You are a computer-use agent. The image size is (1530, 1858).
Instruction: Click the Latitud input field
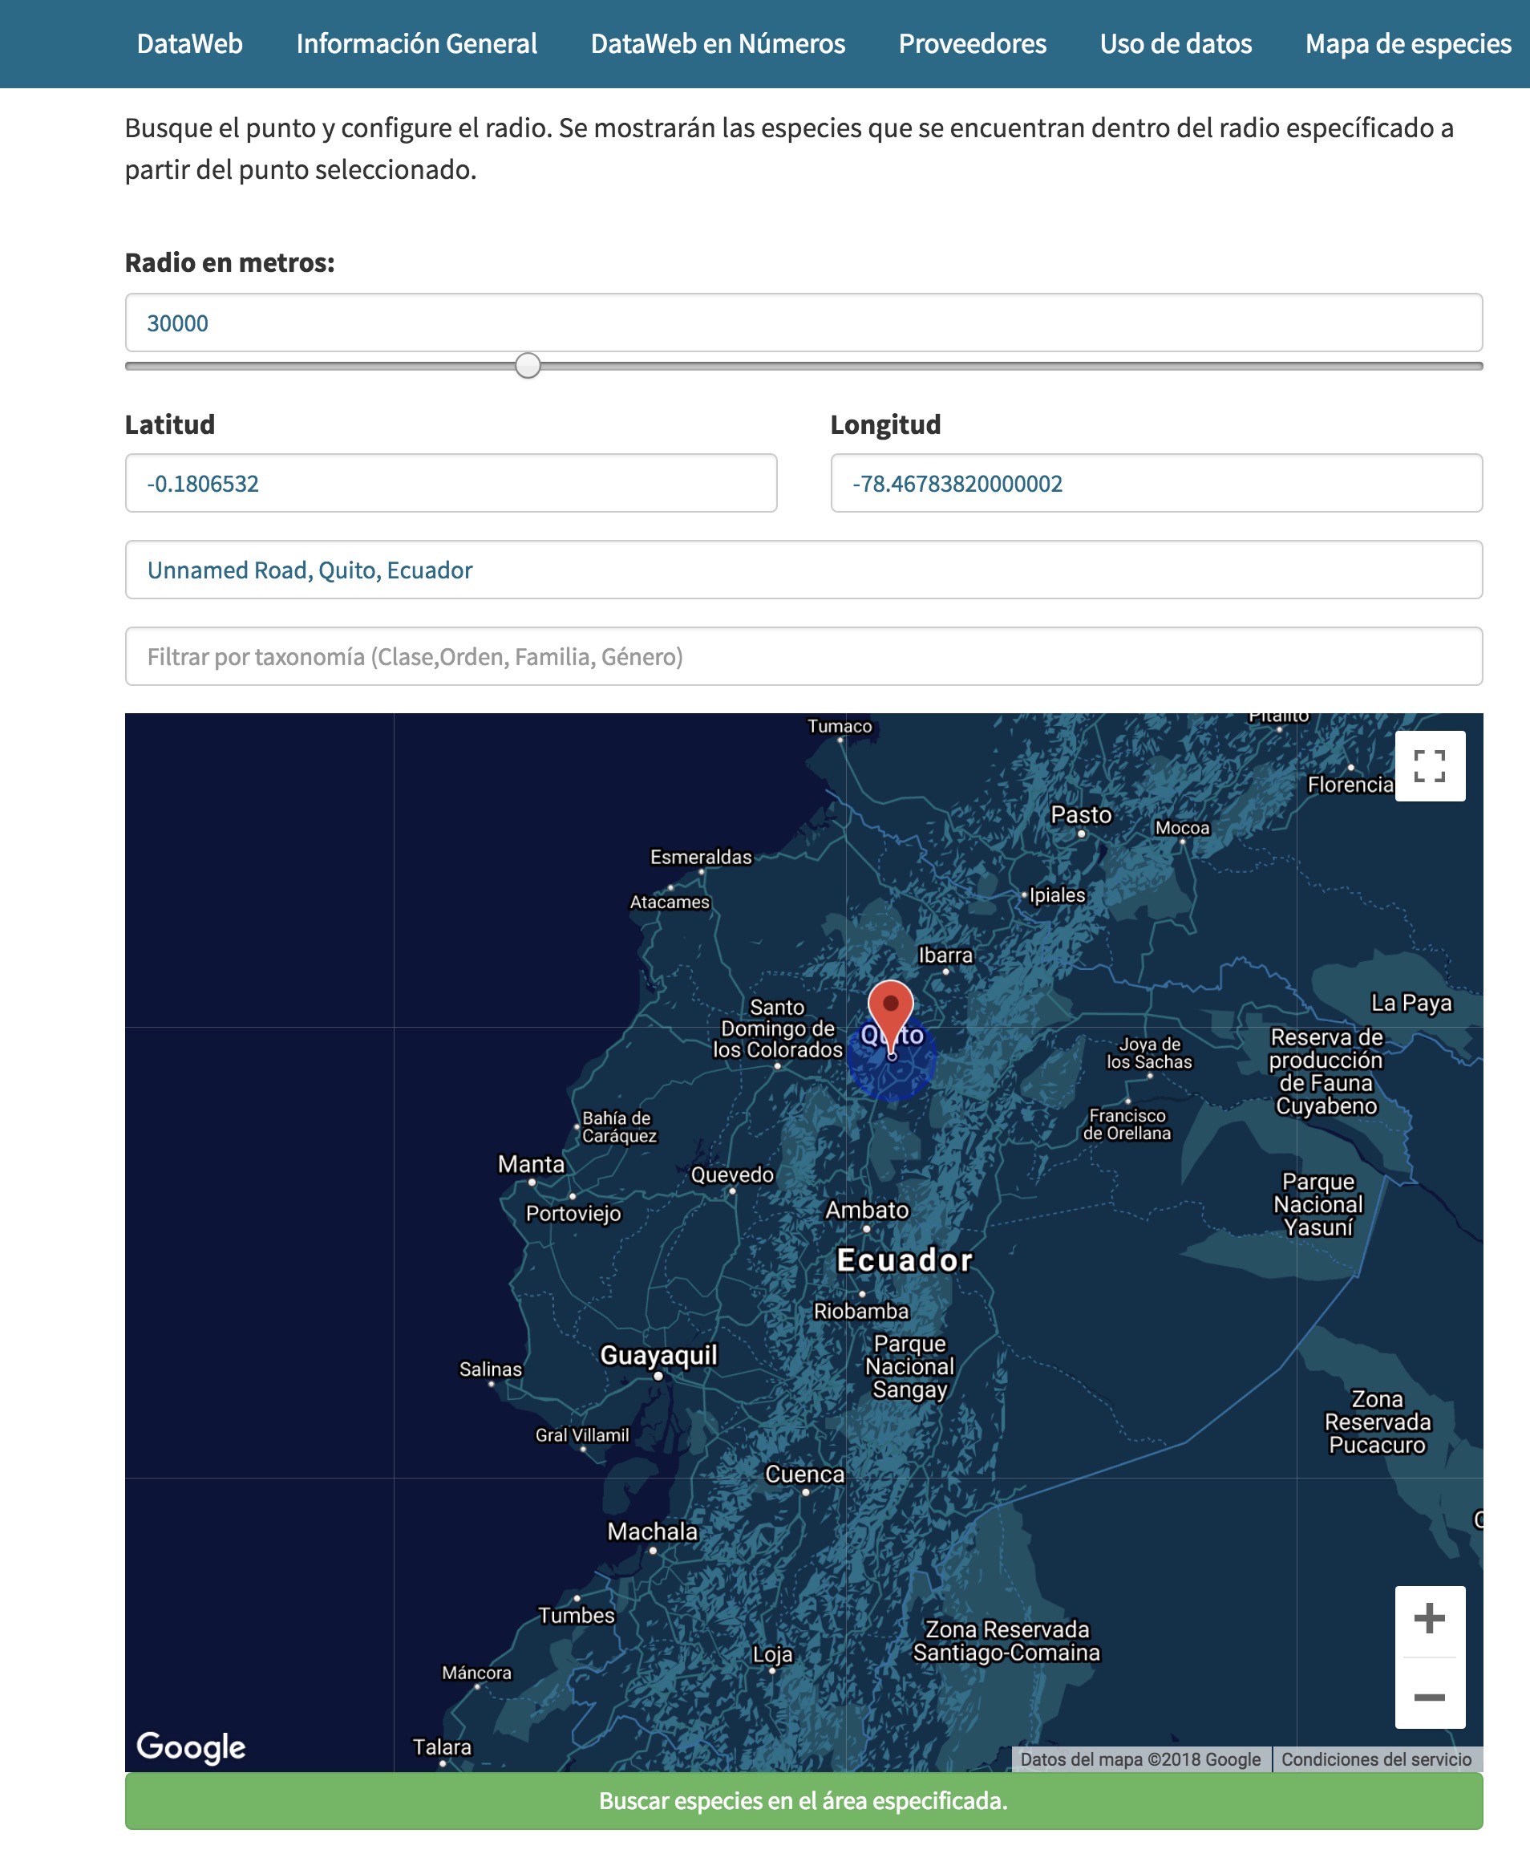point(451,483)
